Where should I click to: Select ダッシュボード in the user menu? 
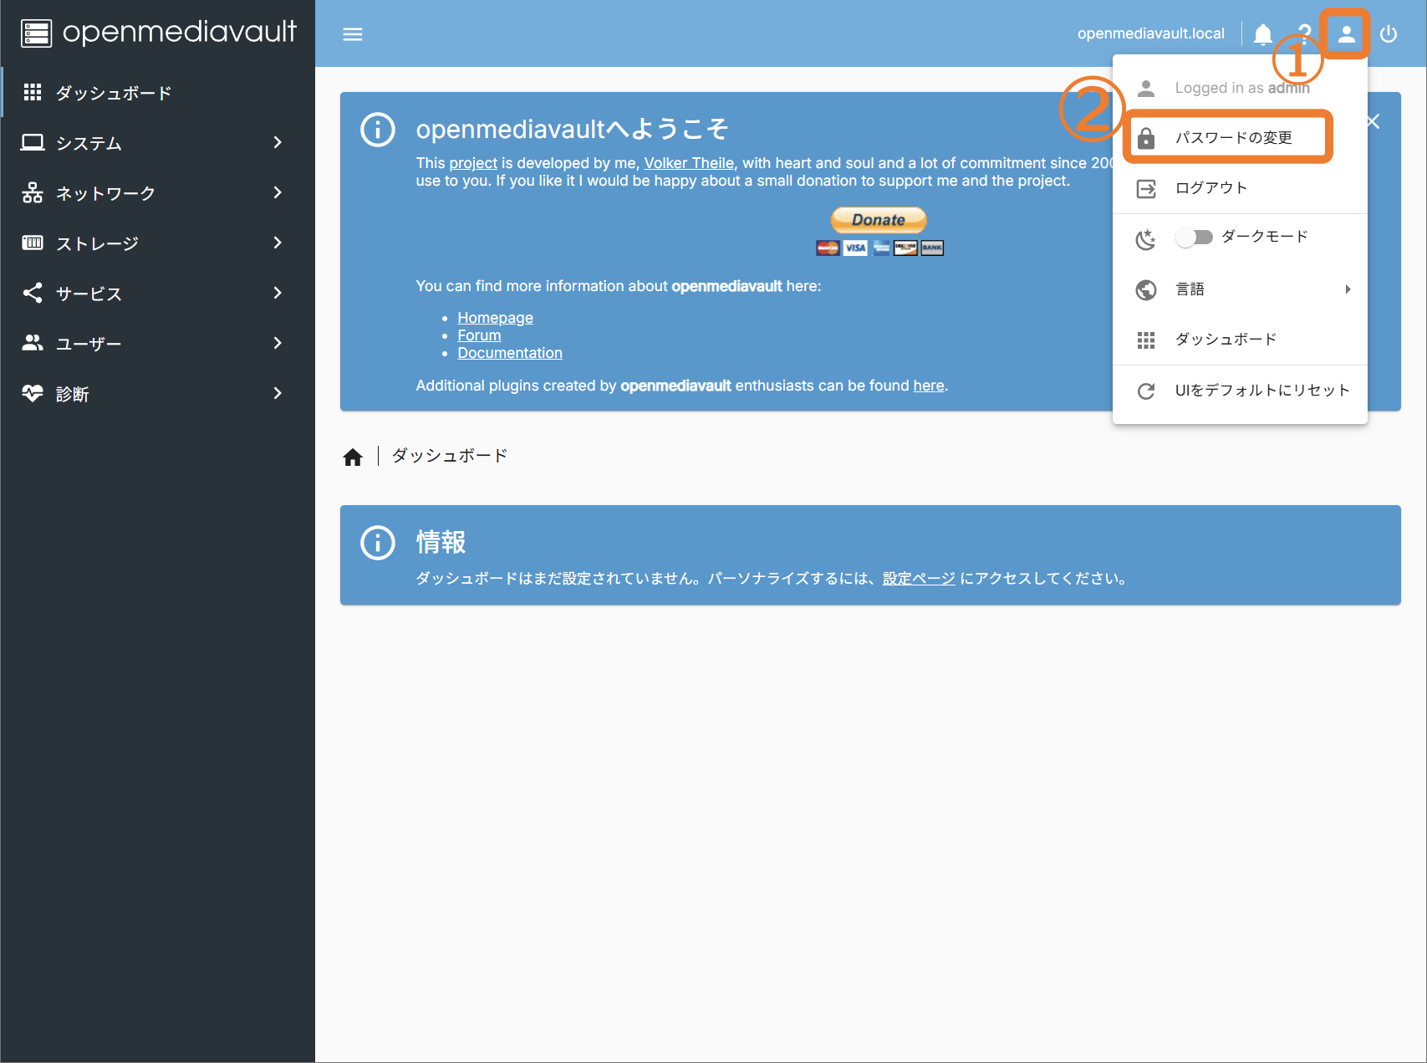[x=1240, y=340]
